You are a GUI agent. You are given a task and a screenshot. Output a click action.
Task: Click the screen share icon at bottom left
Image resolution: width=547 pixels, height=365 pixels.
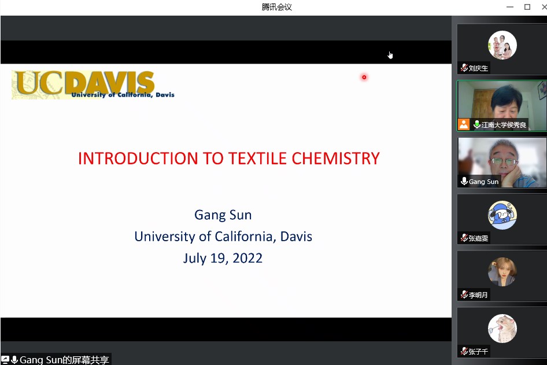tap(5, 360)
